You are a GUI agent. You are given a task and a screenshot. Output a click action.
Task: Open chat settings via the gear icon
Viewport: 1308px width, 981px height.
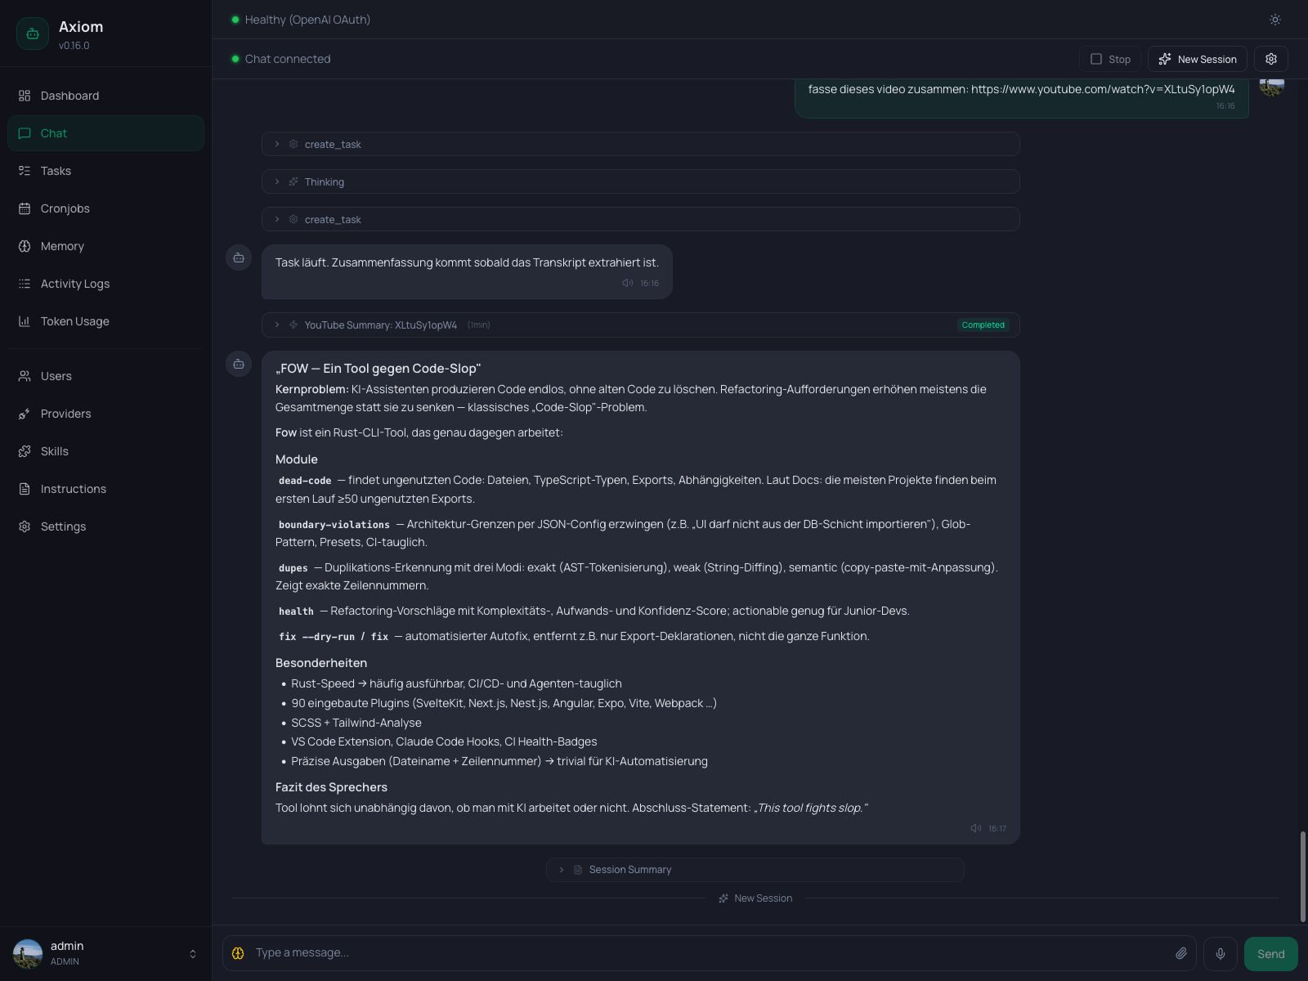point(1270,59)
